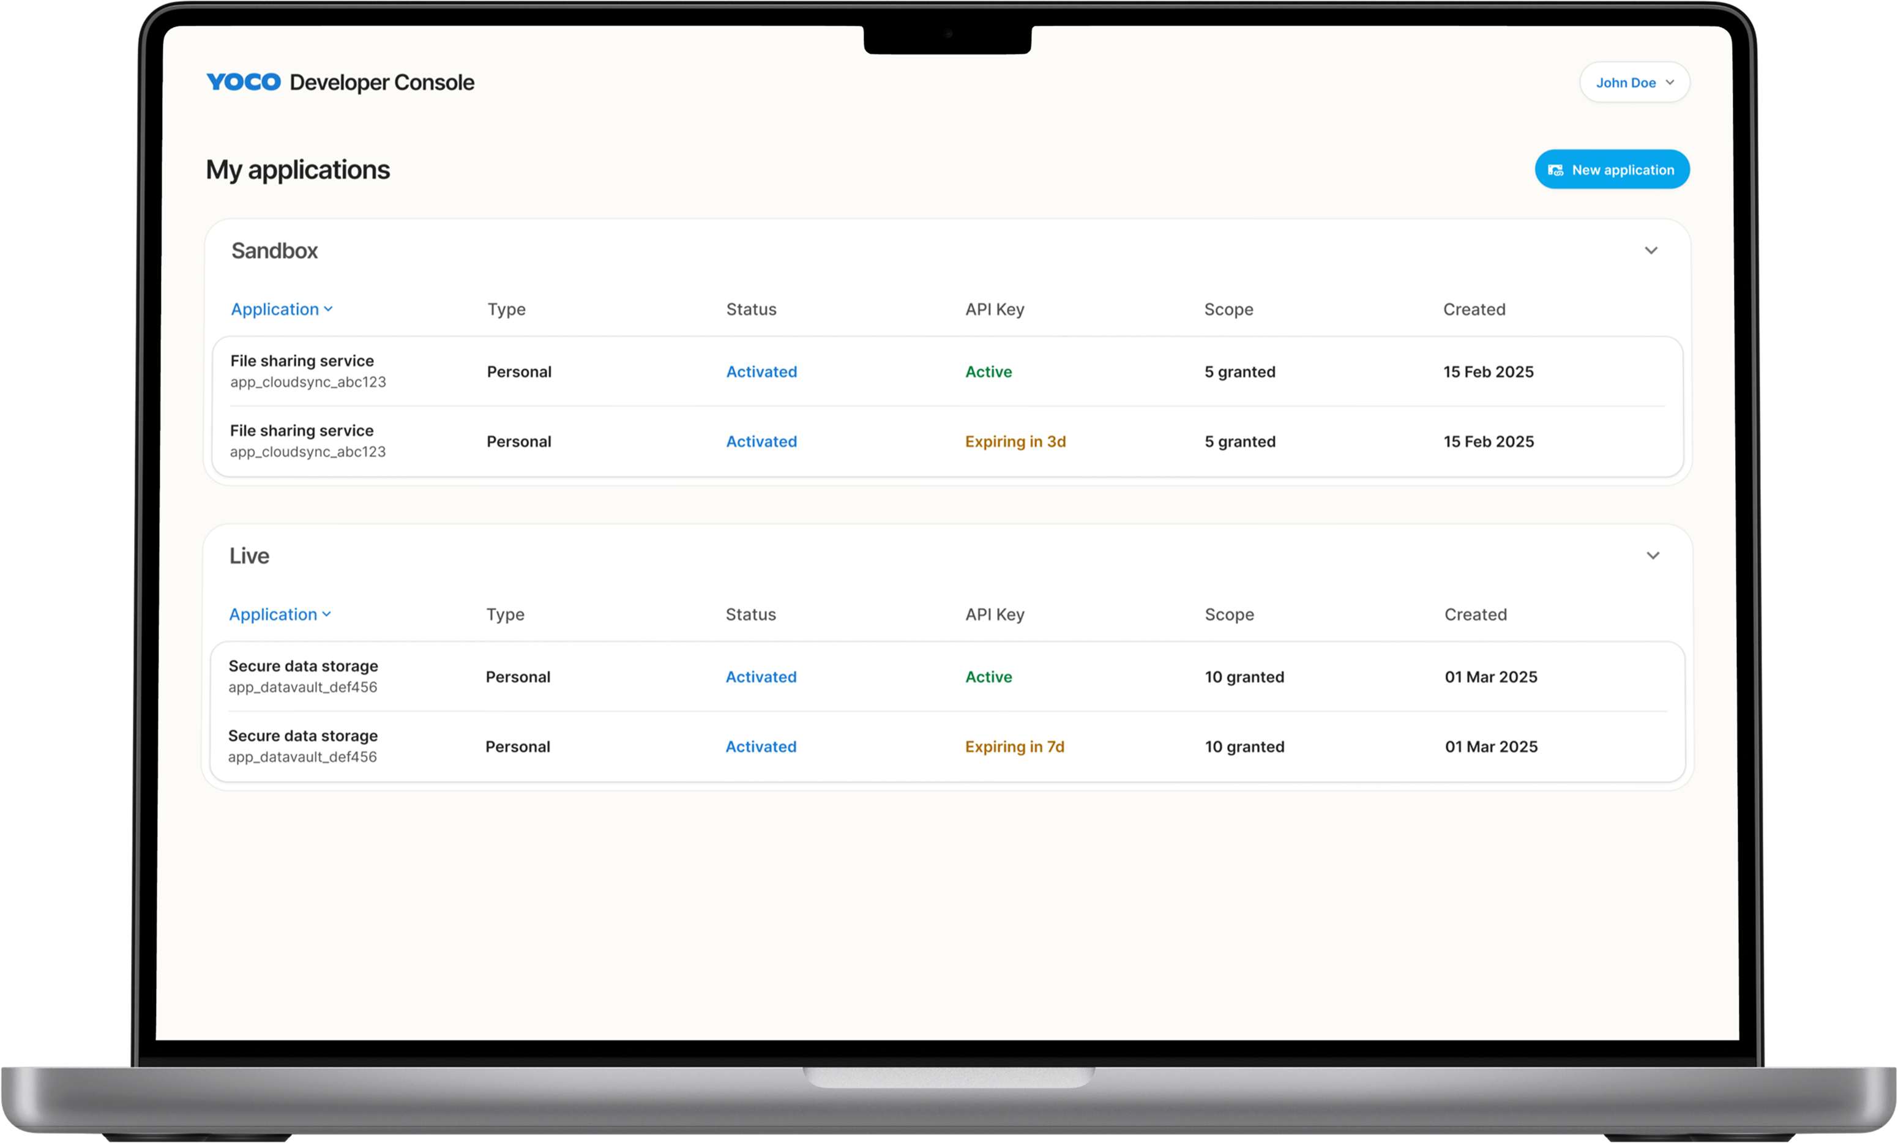Click Activated status in Expiring in 3d row

(x=761, y=441)
